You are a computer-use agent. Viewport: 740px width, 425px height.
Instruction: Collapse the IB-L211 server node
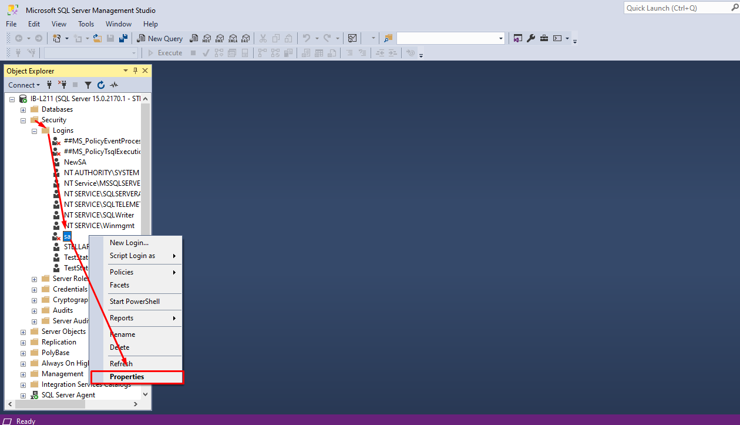12,99
